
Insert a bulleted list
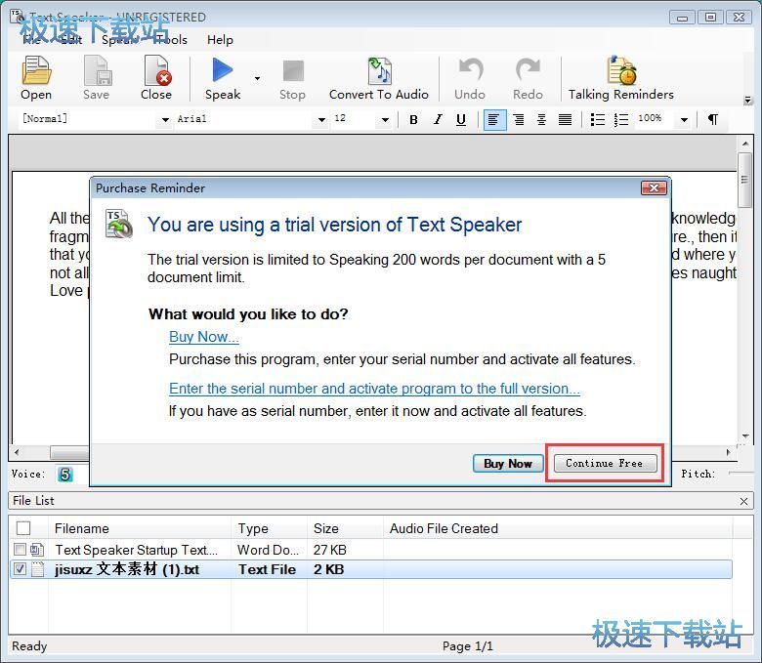(597, 119)
